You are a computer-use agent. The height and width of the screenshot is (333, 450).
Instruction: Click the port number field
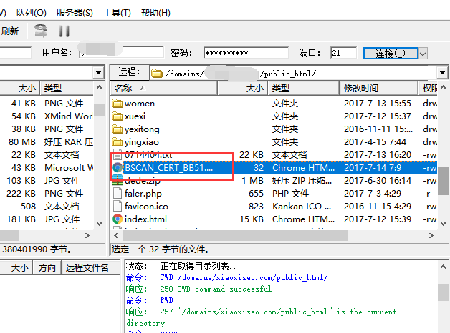coord(343,54)
